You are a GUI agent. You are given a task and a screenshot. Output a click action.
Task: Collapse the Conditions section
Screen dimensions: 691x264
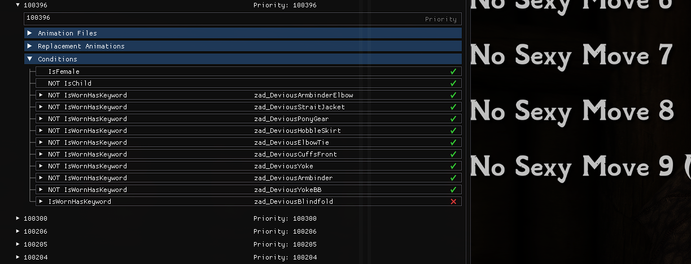(29, 59)
